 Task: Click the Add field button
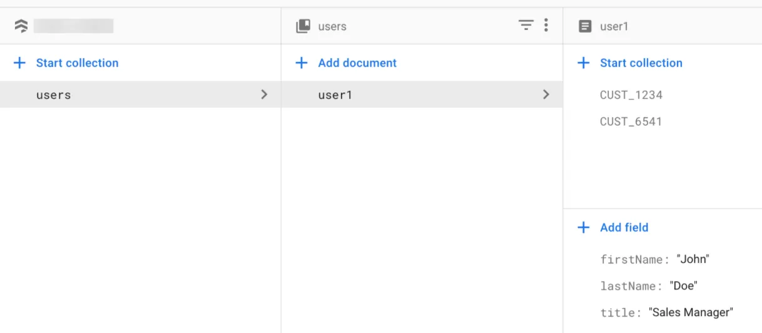tap(623, 227)
